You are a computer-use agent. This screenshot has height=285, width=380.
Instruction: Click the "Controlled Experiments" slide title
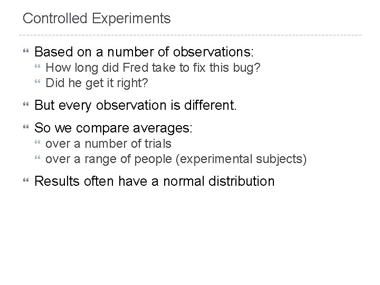[97, 19]
